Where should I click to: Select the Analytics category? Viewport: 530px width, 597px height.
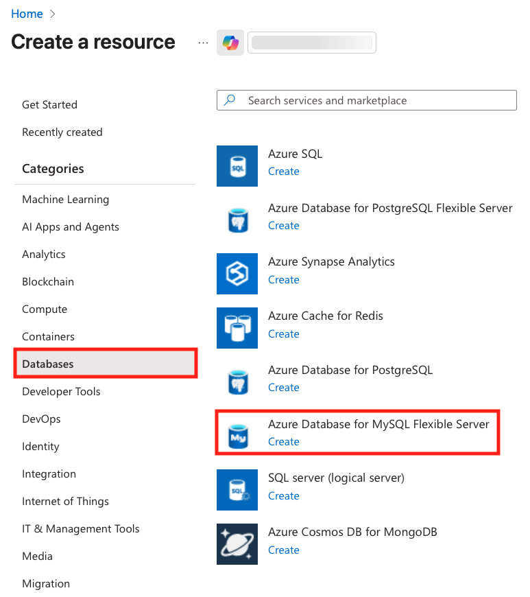[43, 255]
